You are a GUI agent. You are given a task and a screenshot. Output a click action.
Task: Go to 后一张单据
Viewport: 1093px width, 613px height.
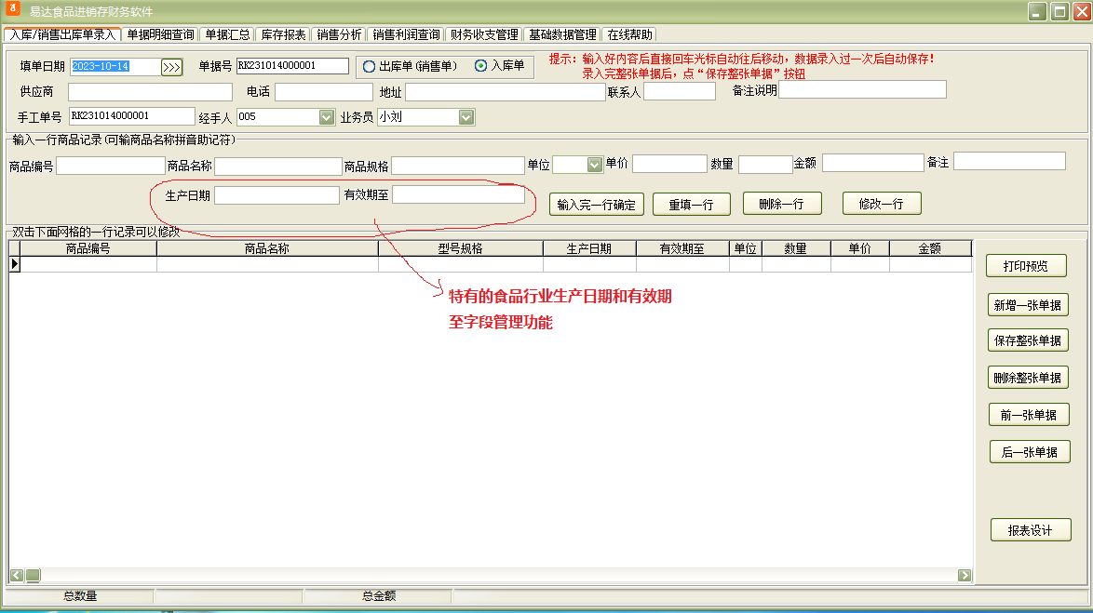point(1030,452)
